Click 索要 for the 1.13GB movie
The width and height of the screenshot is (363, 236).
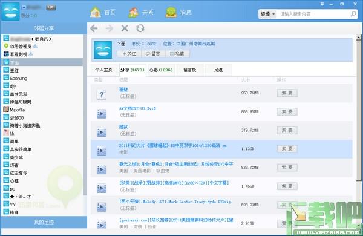click(x=287, y=149)
